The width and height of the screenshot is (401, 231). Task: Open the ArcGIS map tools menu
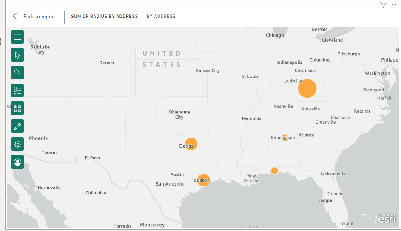click(x=17, y=37)
